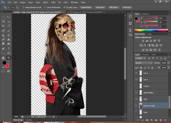This screenshot has width=171, height=123.
Task: Enable Resize Windows to Fit
Action: point(23,7)
